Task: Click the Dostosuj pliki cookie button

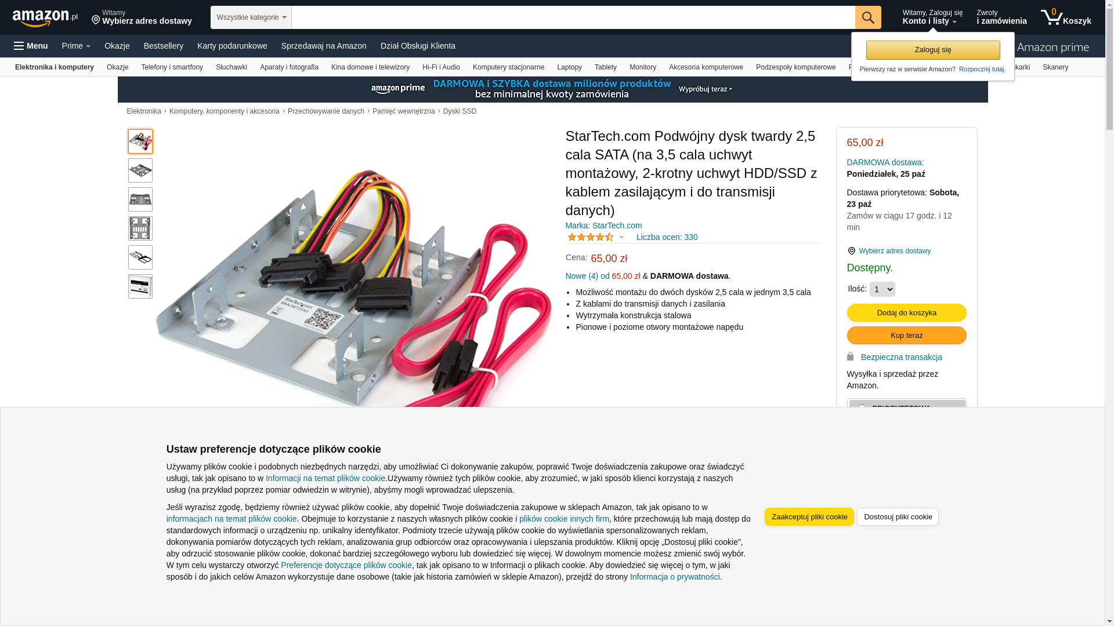Action: point(898,517)
